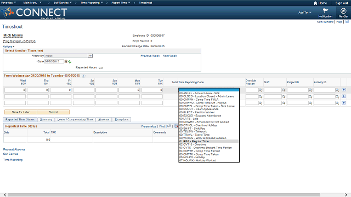Image resolution: width=351 pixels, height=197 pixels.
Task: Open the Add To dropdown
Action: click(x=305, y=13)
